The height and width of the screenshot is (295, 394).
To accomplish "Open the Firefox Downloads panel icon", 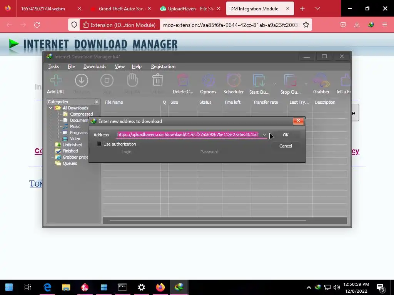I will point(357,25).
